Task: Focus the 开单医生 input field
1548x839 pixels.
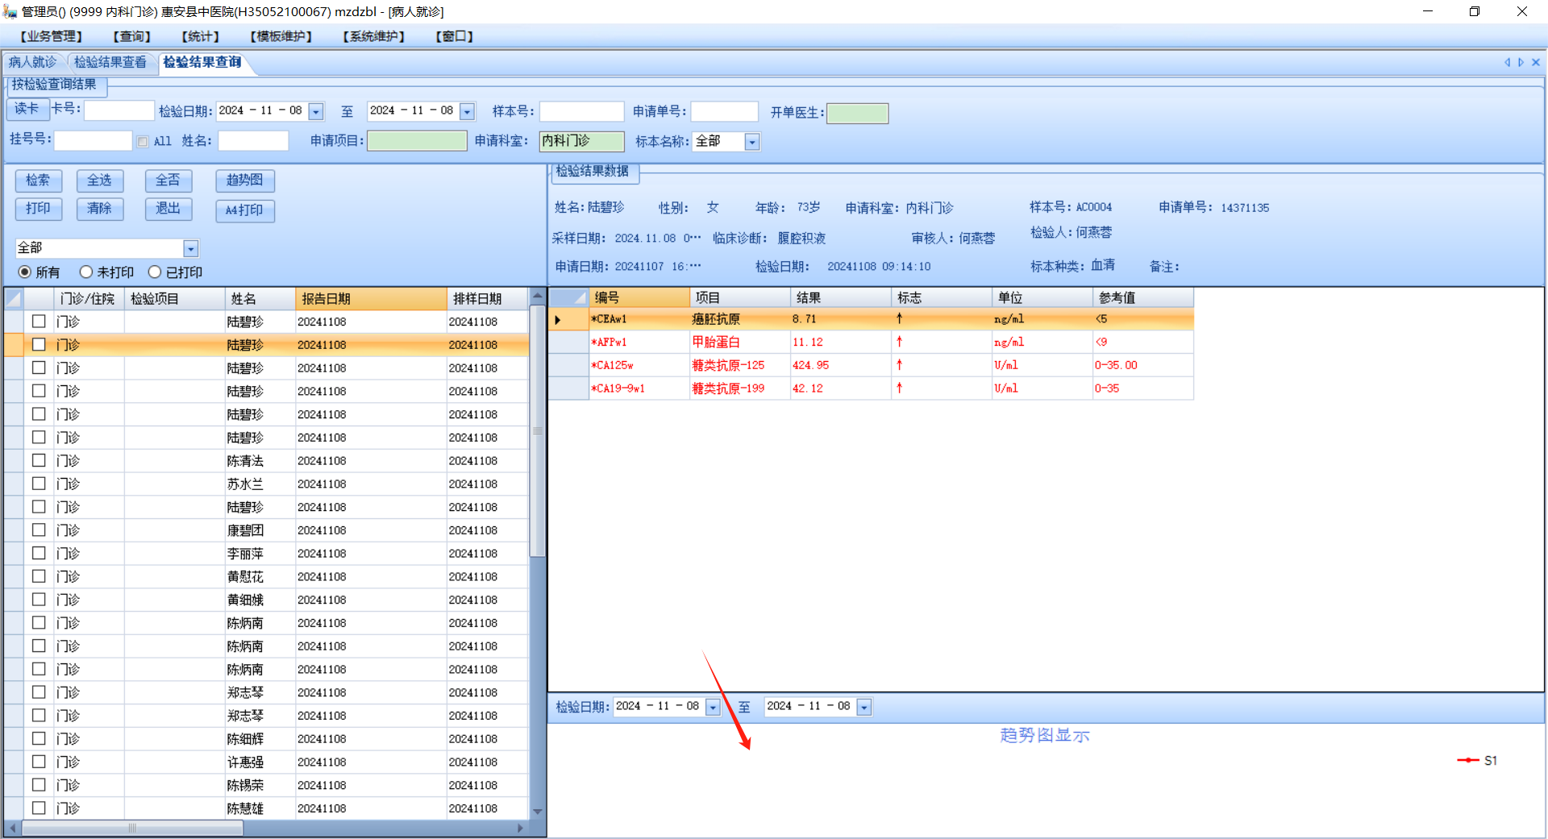Action: click(858, 113)
